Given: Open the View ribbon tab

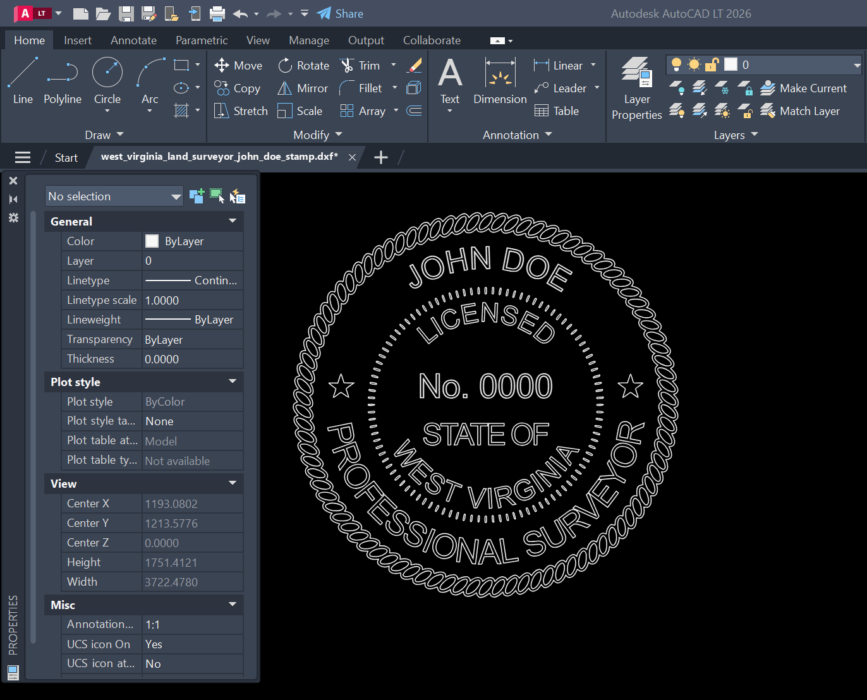Looking at the screenshot, I should point(258,40).
